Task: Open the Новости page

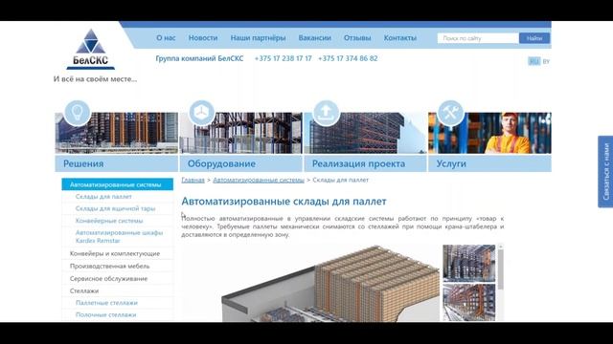Action: point(203,38)
